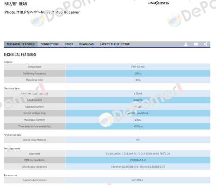Screen dimensions: 216x185
Task: Click the Accessories group label
Action: [x=10, y=175]
